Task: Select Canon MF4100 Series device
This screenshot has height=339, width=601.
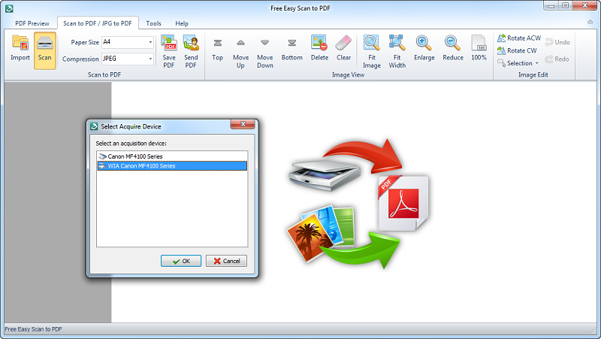Action: coord(136,156)
